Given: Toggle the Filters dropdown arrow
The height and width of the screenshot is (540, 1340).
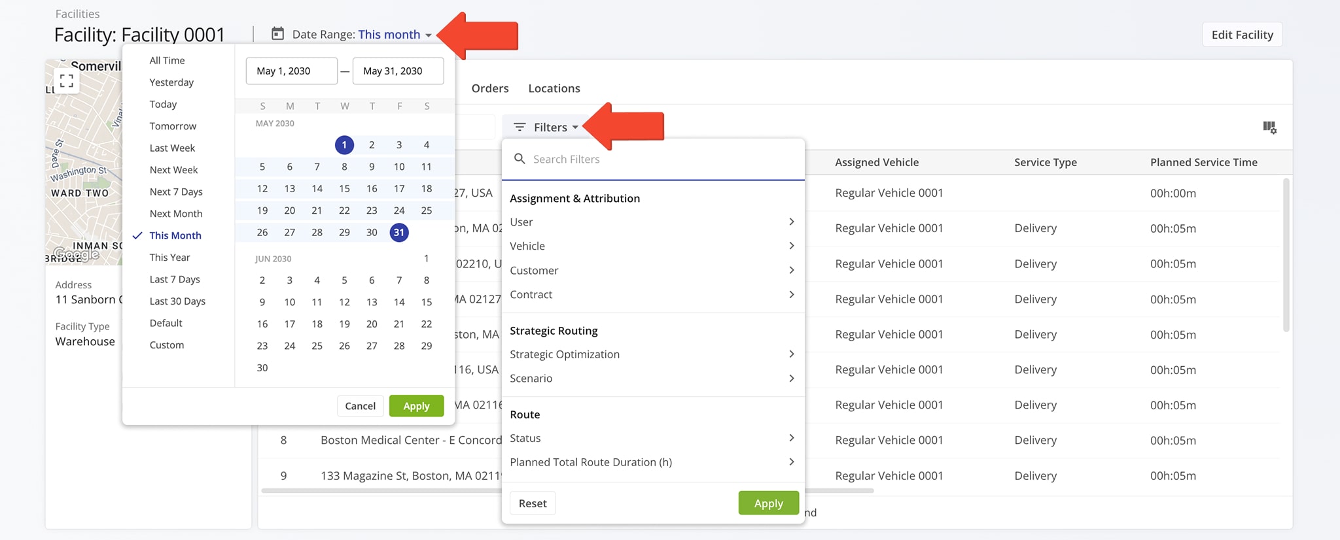Looking at the screenshot, I should point(575,127).
